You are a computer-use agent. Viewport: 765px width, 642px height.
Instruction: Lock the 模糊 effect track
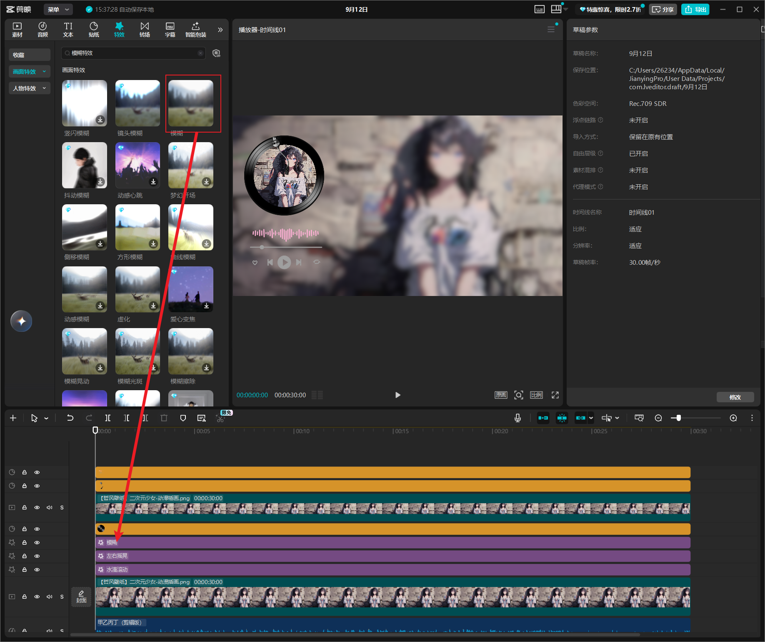click(25, 543)
